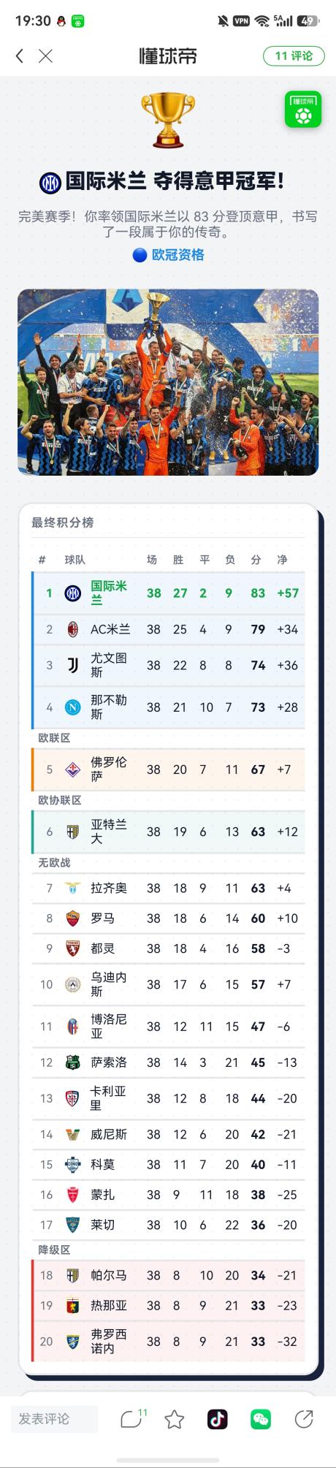Image resolution: width=336 pixels, height=1468 pixels.
Task: Select the 那不勒斯 standings row
Action: coord(168,707)
